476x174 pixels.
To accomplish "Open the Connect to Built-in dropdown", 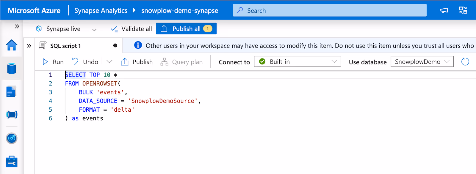I will pos(297,61).
